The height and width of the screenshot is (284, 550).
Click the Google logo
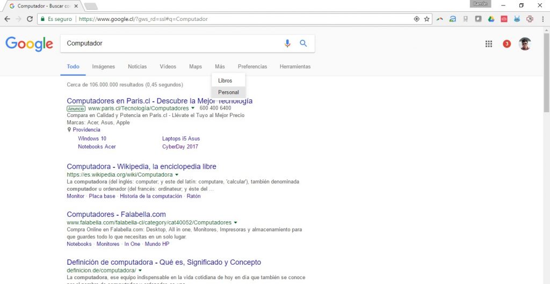(x=29, y=44)
